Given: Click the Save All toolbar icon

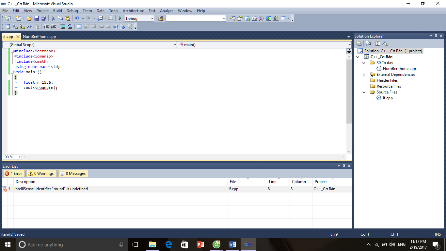Looking at the screenshot, I should click(44, 19).
